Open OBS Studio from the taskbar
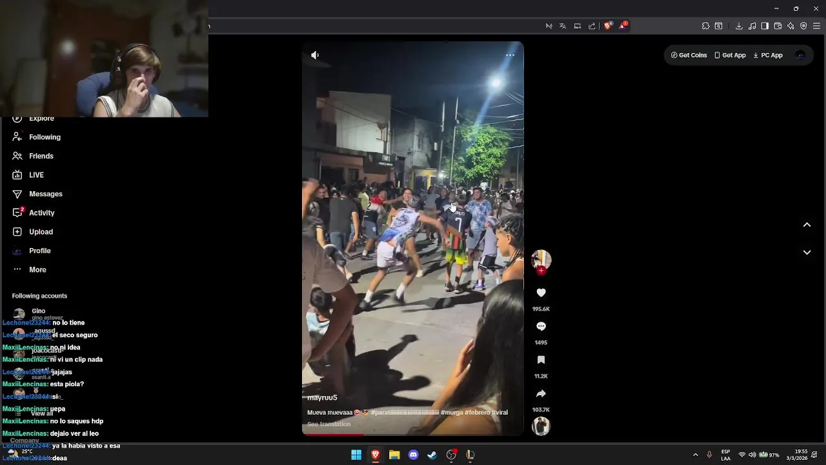 click(451, 455)
